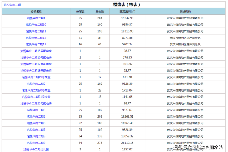Image resolution: width=228 pixels, height=152 pixels.
Task: Select area value 1141.05
Action: pyautogui.click(x=127, y=97)
